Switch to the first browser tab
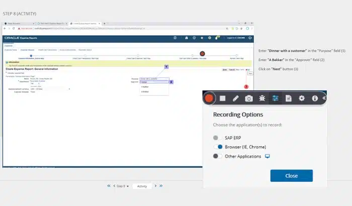 (x=19, y=24)
